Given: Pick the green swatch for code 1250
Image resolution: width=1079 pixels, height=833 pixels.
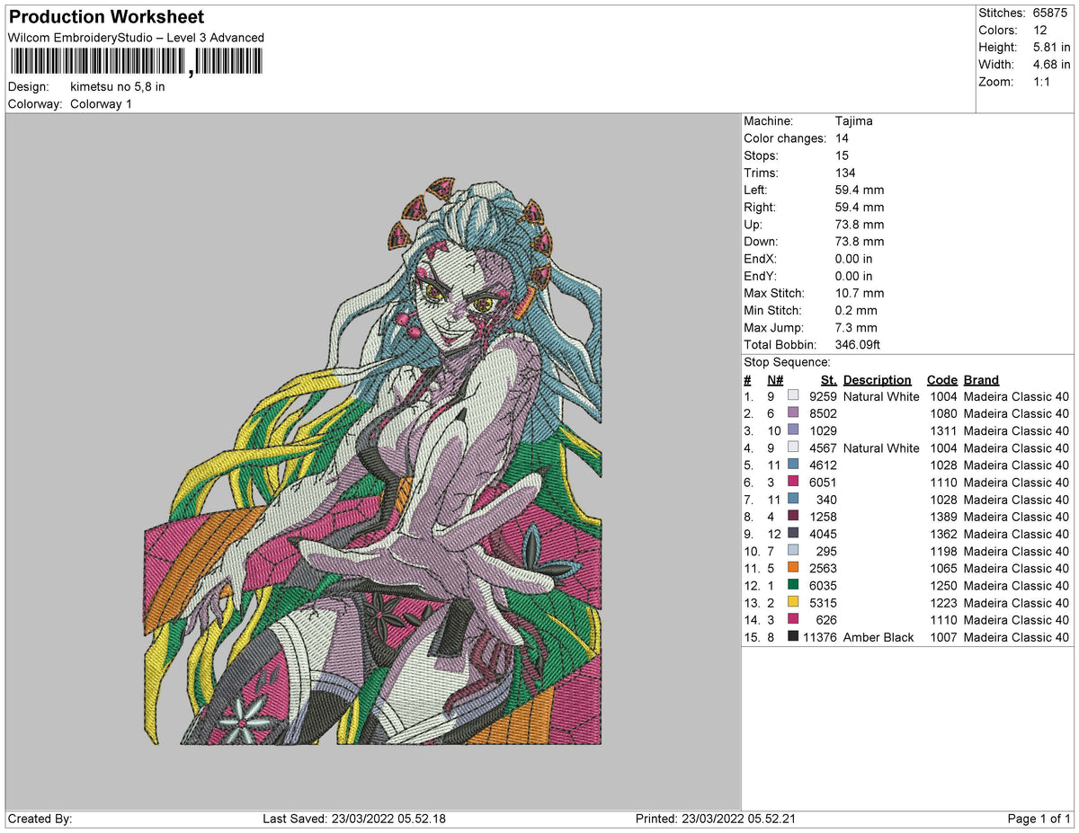Looking at the screenshot, I should [793, 585].
